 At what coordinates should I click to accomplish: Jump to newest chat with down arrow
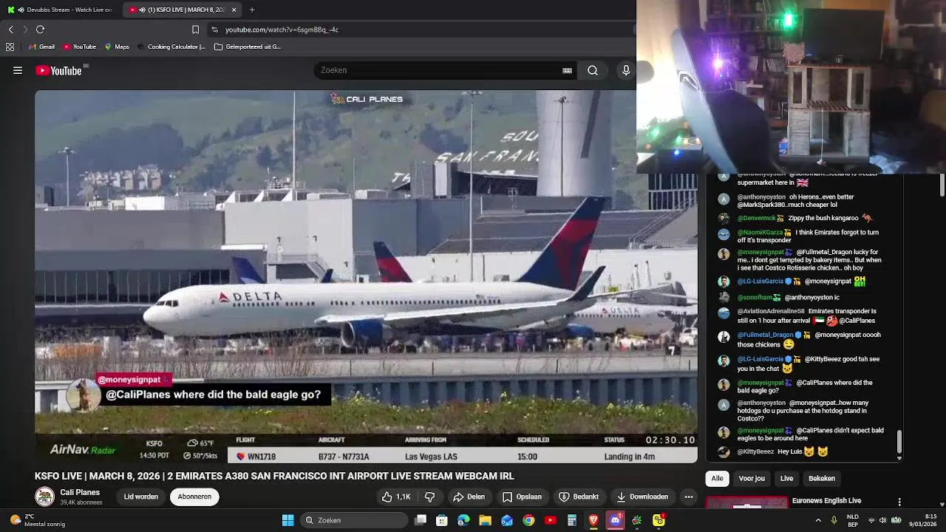coord(899,458)
